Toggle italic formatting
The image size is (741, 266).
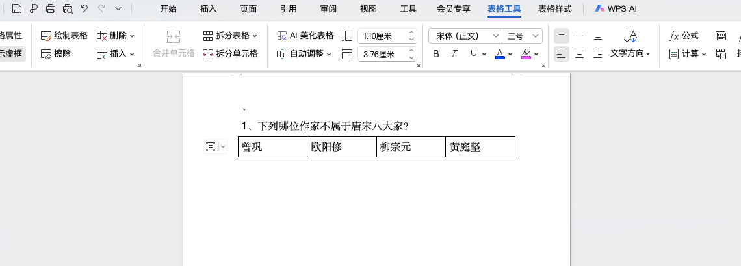tap(454, 53)
